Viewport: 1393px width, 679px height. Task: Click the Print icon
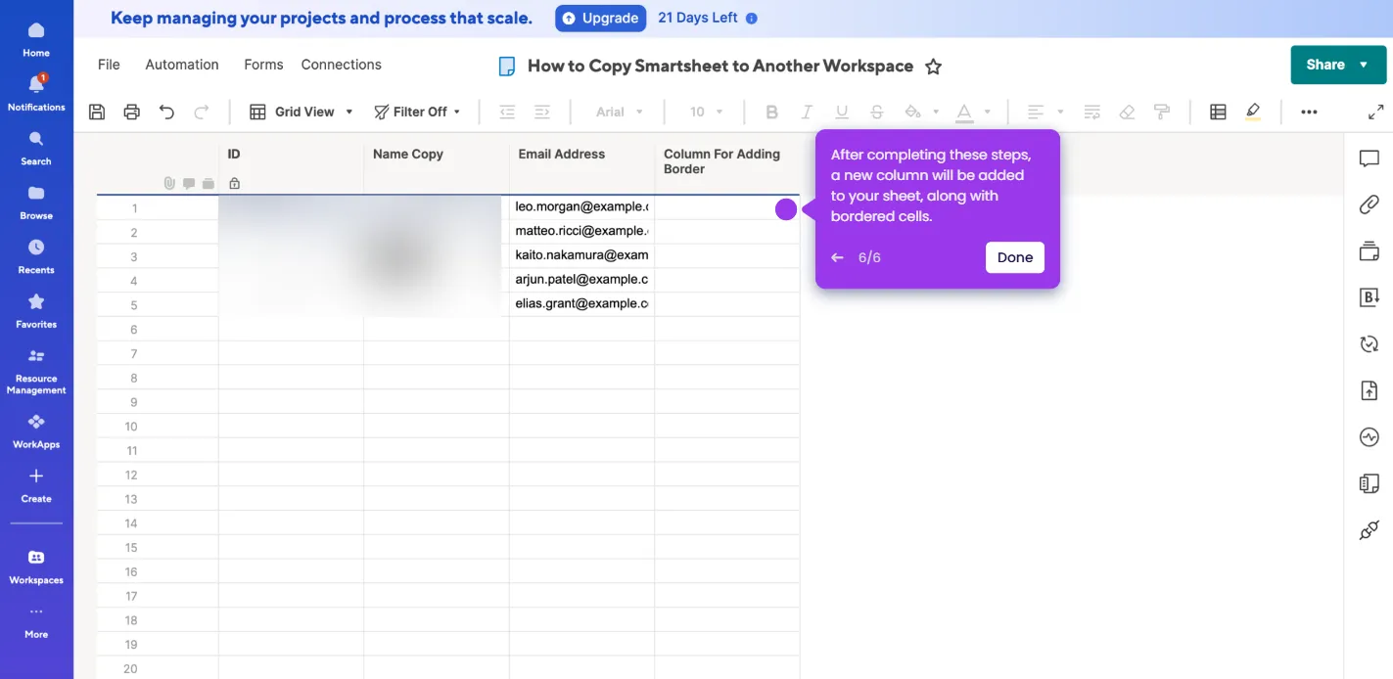point(132,112)
